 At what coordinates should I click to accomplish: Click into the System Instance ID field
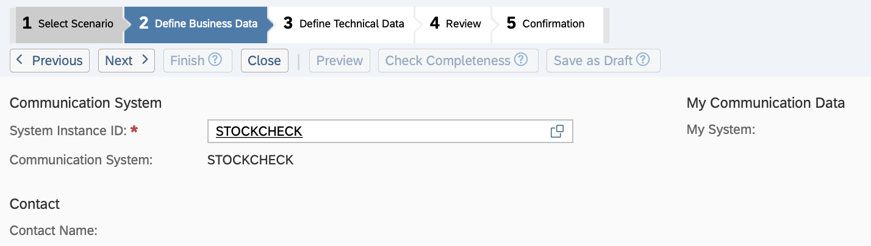(x=378, y=132)
